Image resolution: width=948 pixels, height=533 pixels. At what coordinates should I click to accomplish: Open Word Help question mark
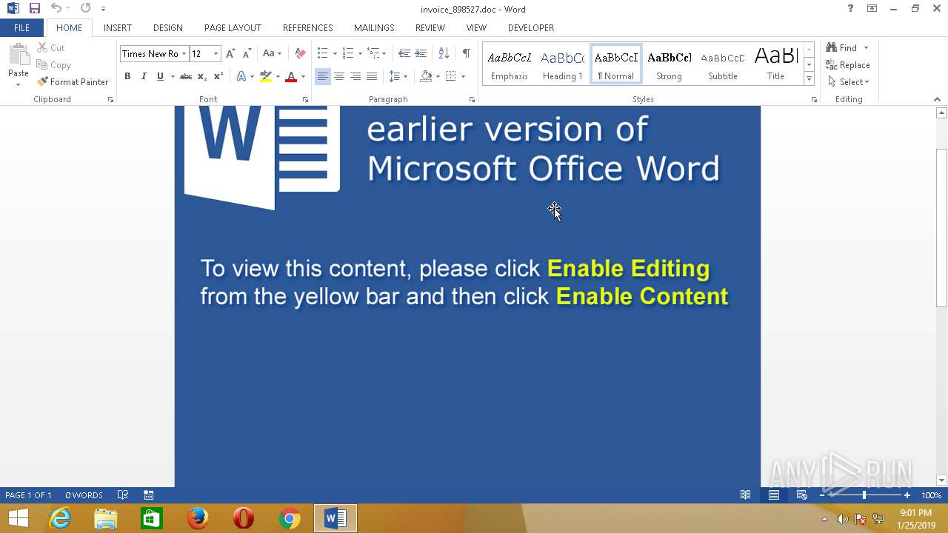click(x=850, y=9)
